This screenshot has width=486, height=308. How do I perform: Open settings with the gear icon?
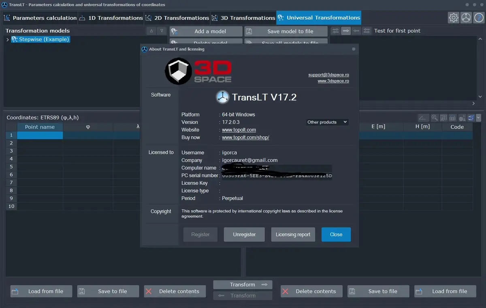click(454, 18)
